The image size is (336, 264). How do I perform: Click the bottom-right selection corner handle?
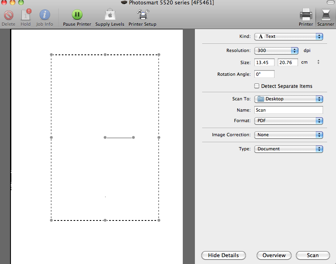click(x=159, y=220)
